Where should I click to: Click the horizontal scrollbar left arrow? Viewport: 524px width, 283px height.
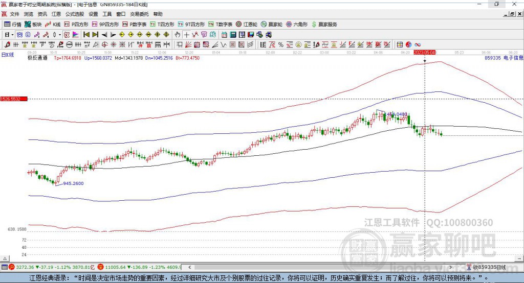[x=190, y=267]
